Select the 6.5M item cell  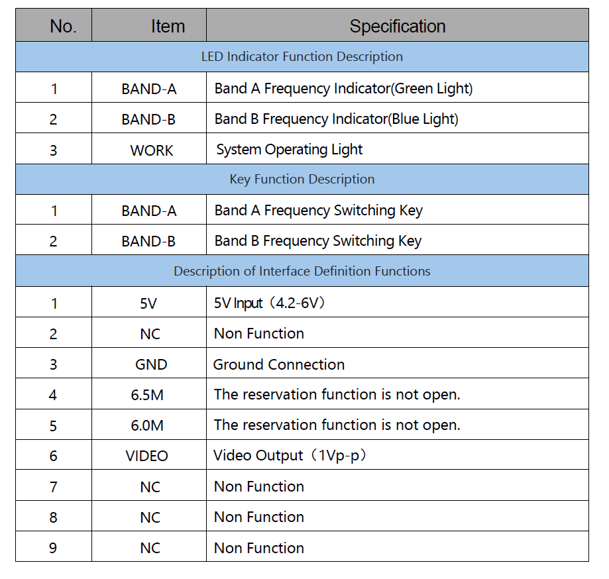(x=147, y=395)
